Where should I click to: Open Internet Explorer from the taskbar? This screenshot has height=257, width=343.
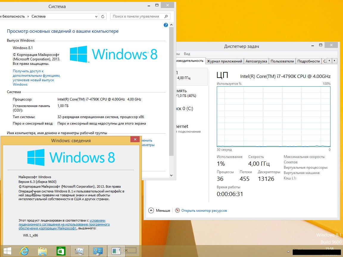click(x=24, y=251)
